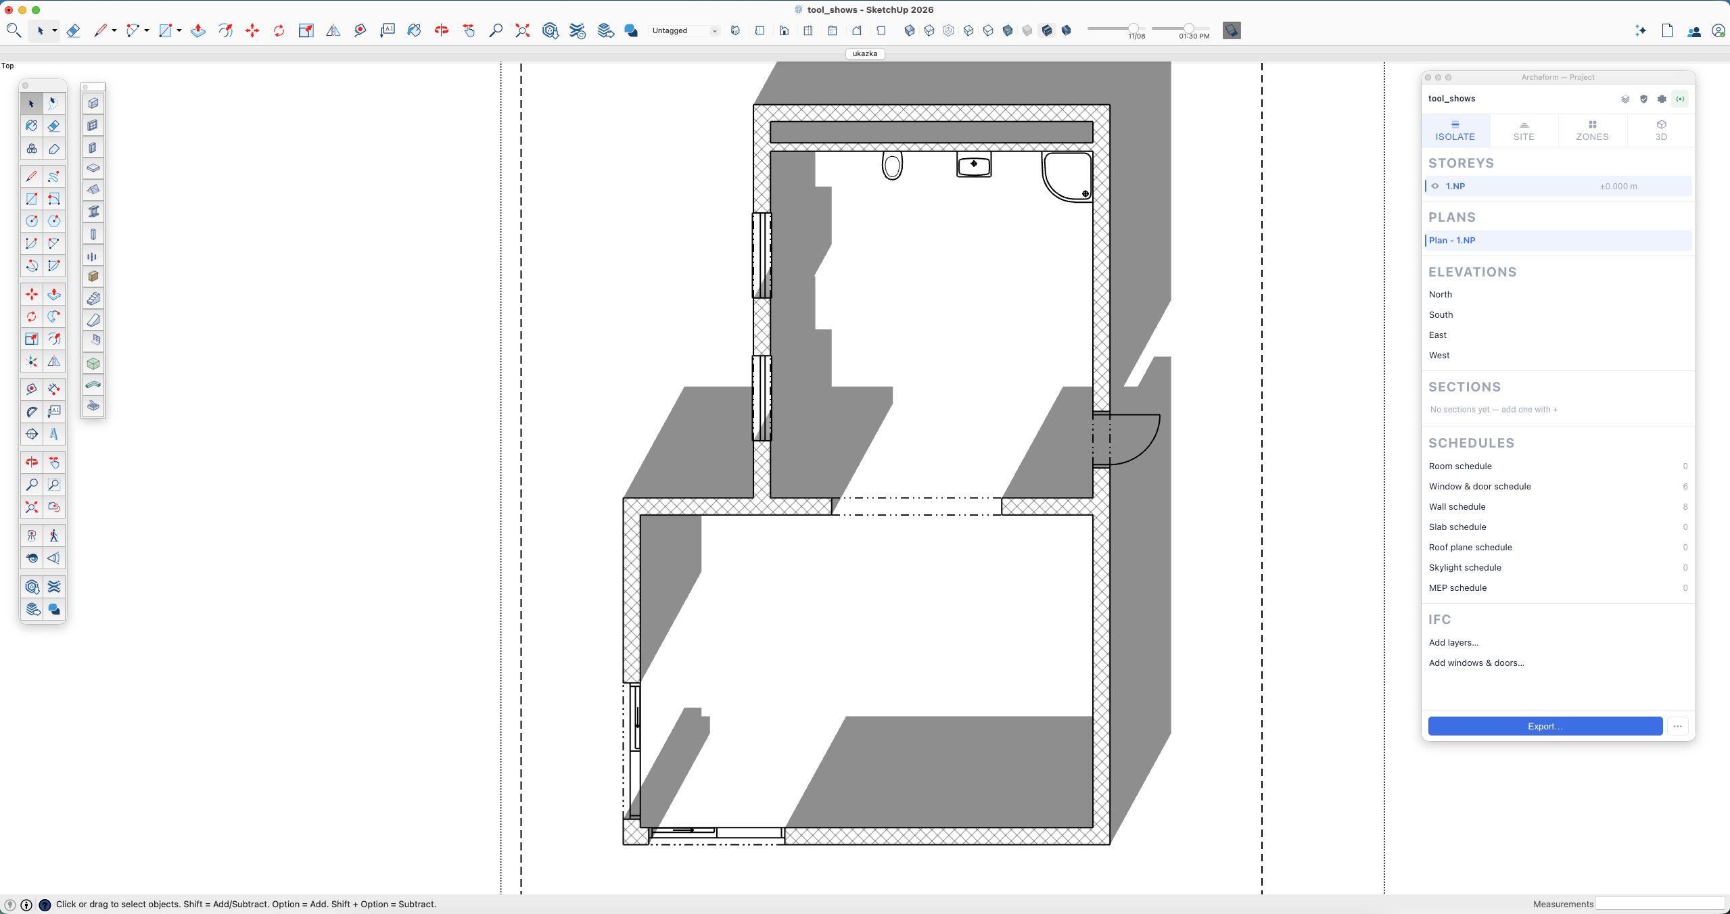Click the Measurements input field
Viewport: 1730px width, 914px height.
click(1660, 904)
